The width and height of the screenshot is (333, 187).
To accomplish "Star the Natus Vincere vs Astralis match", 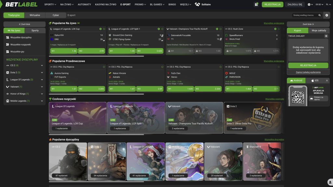I will click(162, 67).
